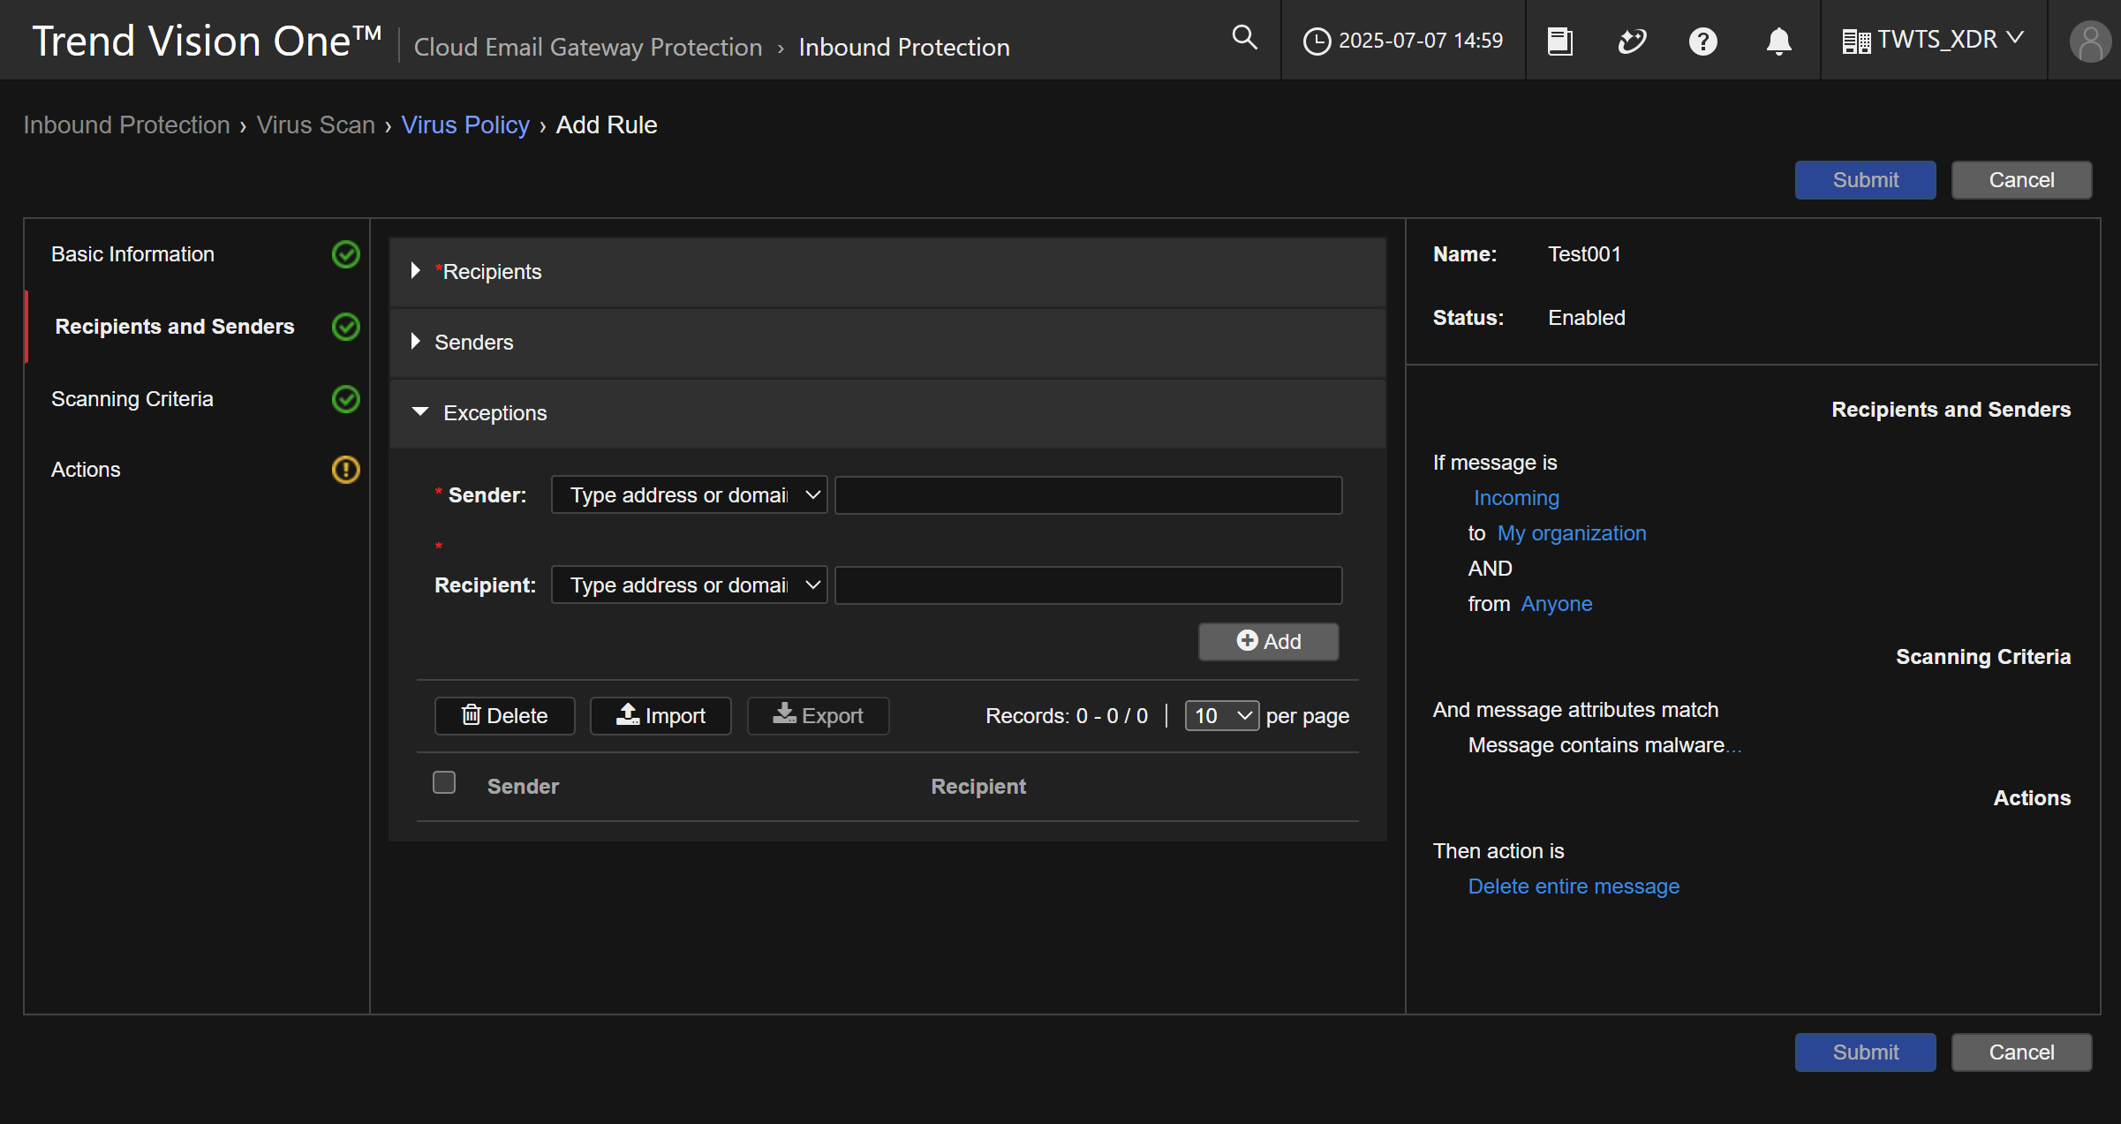Viewport: 2121px width, 1124px height.
Task: Open the help question mark icon
Action: click(x=1702, y=41)
